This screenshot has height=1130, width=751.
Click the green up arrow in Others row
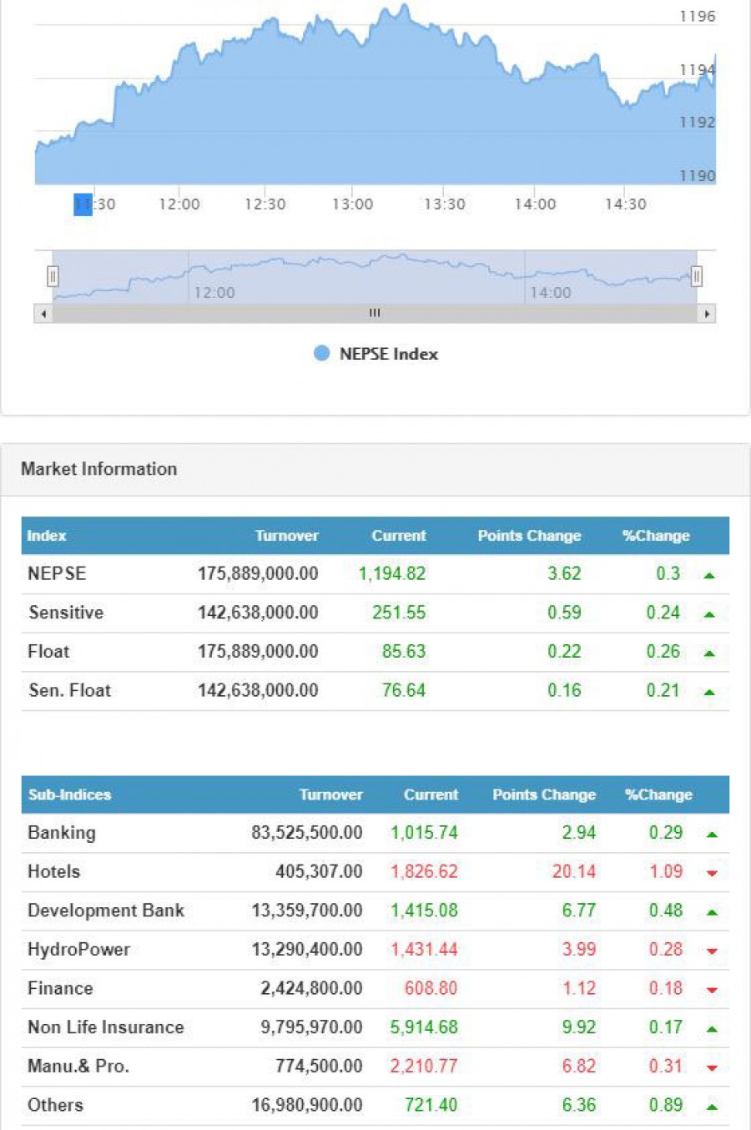712,1107
